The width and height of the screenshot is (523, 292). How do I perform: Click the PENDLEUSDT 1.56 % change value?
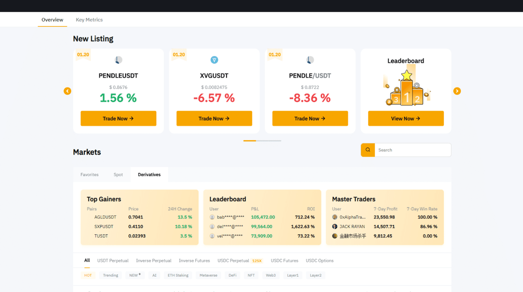pos(118,98)
